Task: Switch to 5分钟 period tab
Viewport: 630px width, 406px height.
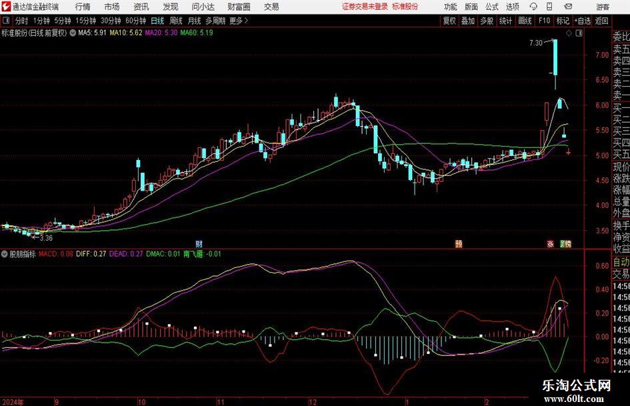Action: click(x=63, y=21)
